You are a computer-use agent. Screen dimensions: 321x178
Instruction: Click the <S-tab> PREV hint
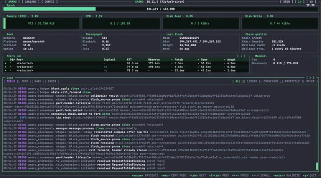point(219,176)
